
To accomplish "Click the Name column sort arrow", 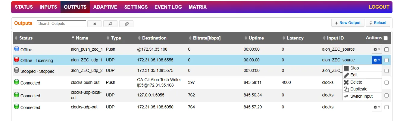I will tap(73, 37).
